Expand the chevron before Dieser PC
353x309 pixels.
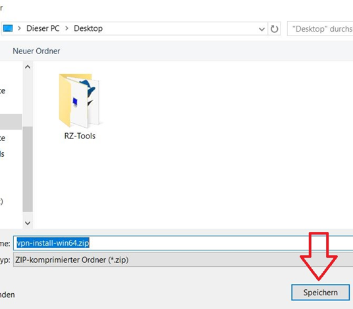click(19, 28)
